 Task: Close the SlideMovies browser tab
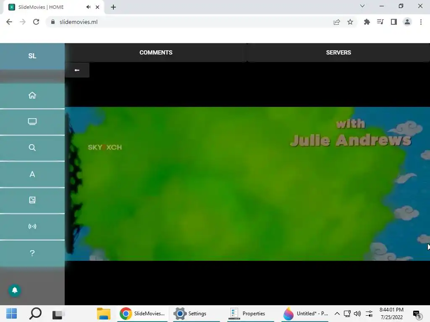[x=97, y=7]
